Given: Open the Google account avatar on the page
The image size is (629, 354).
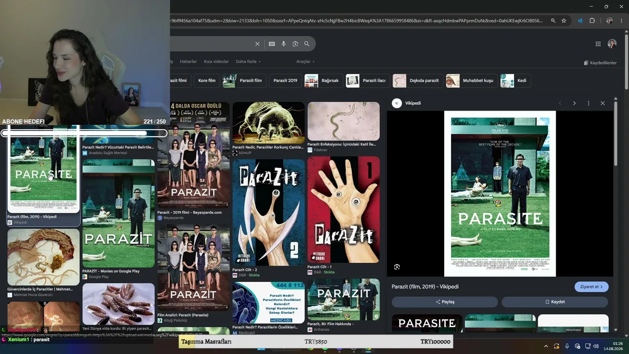Looking at the screenshot, I should (612, 44).
